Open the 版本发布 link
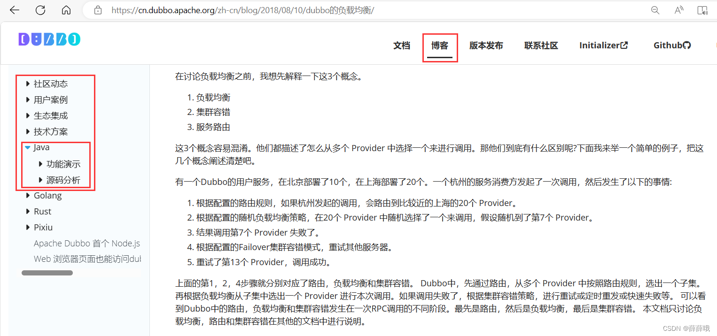 coord(486,45)
